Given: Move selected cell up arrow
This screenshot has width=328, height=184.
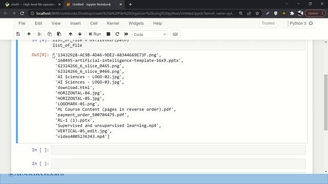Looking at the screenshot, I should click(71, 34).
